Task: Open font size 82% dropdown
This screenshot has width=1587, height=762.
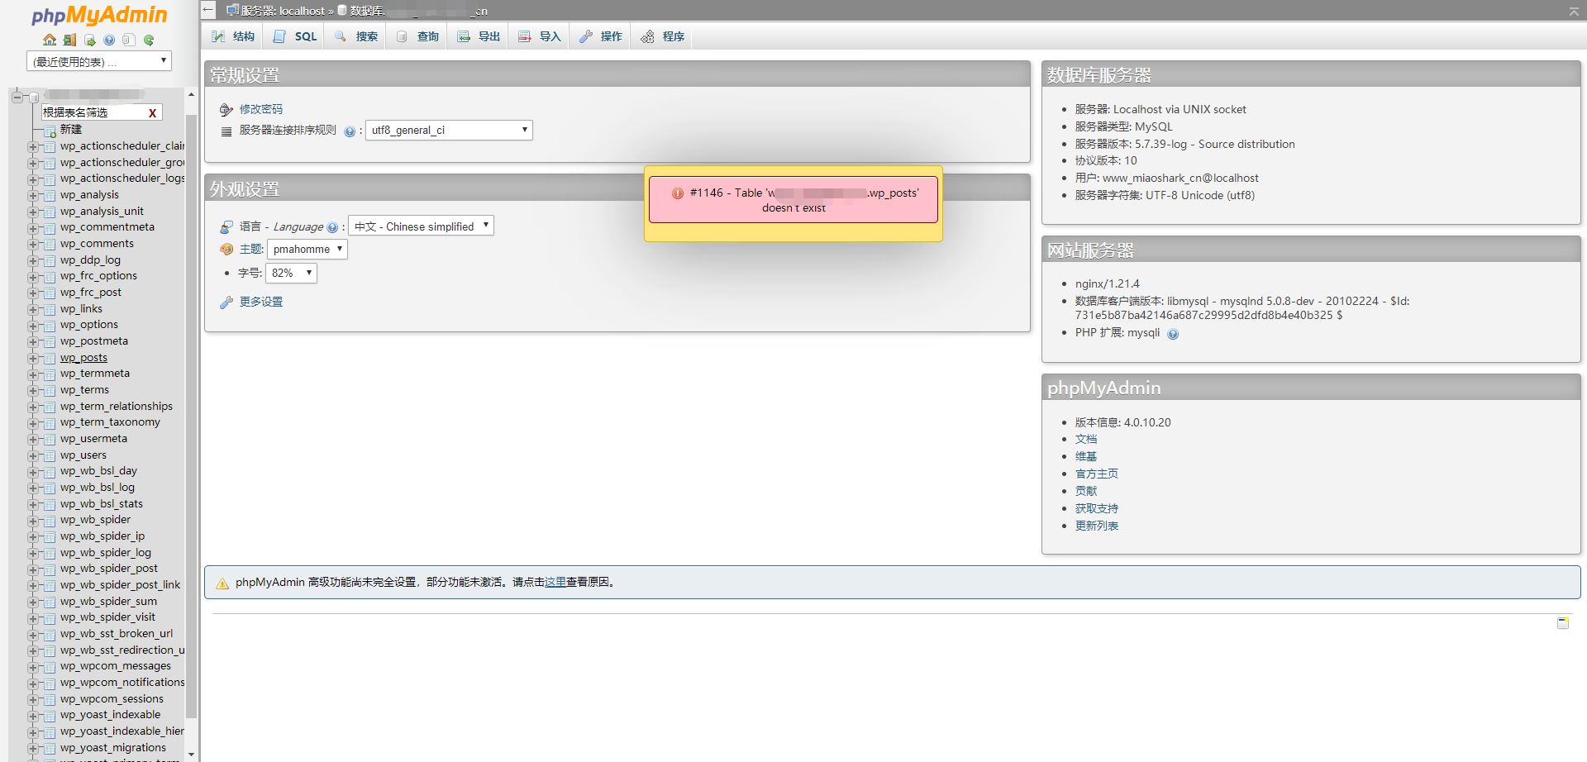Action: pyautogui.click(x=291, y=273)
